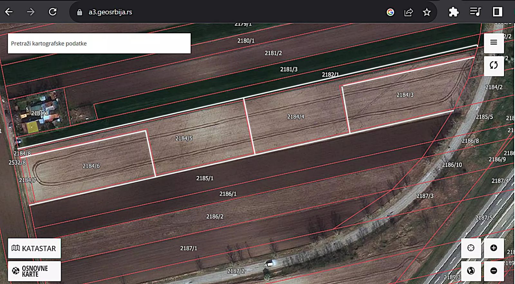Open the hamburger menu on the map
Viewport: 515px width, 284px height.
pos(493,43)
